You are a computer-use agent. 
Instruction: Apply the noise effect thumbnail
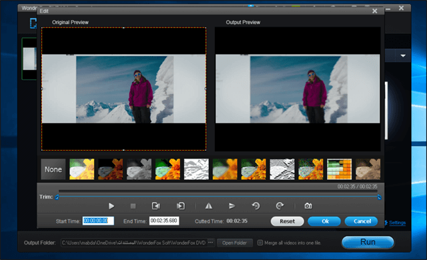point(310,169)
